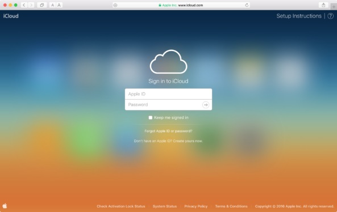This screenshot has width=337, height=212.
Task: Click the Apple ID input field
Action: pyautogui.click(x=168, y=94)
